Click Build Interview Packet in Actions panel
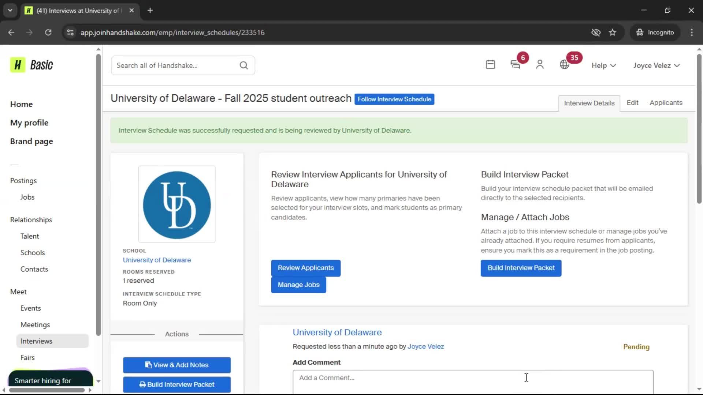 pos(177,385)
